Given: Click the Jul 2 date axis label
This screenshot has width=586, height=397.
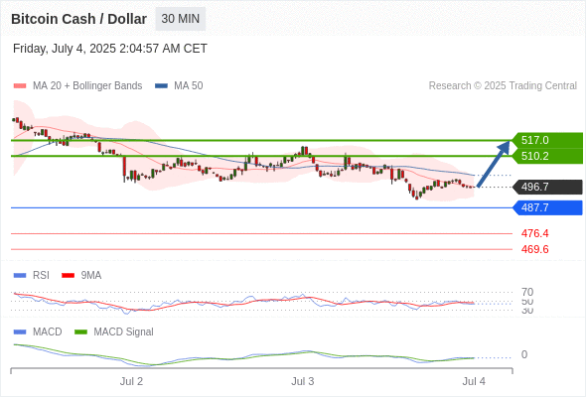Looking at the screenshot, I should [131, 381].
